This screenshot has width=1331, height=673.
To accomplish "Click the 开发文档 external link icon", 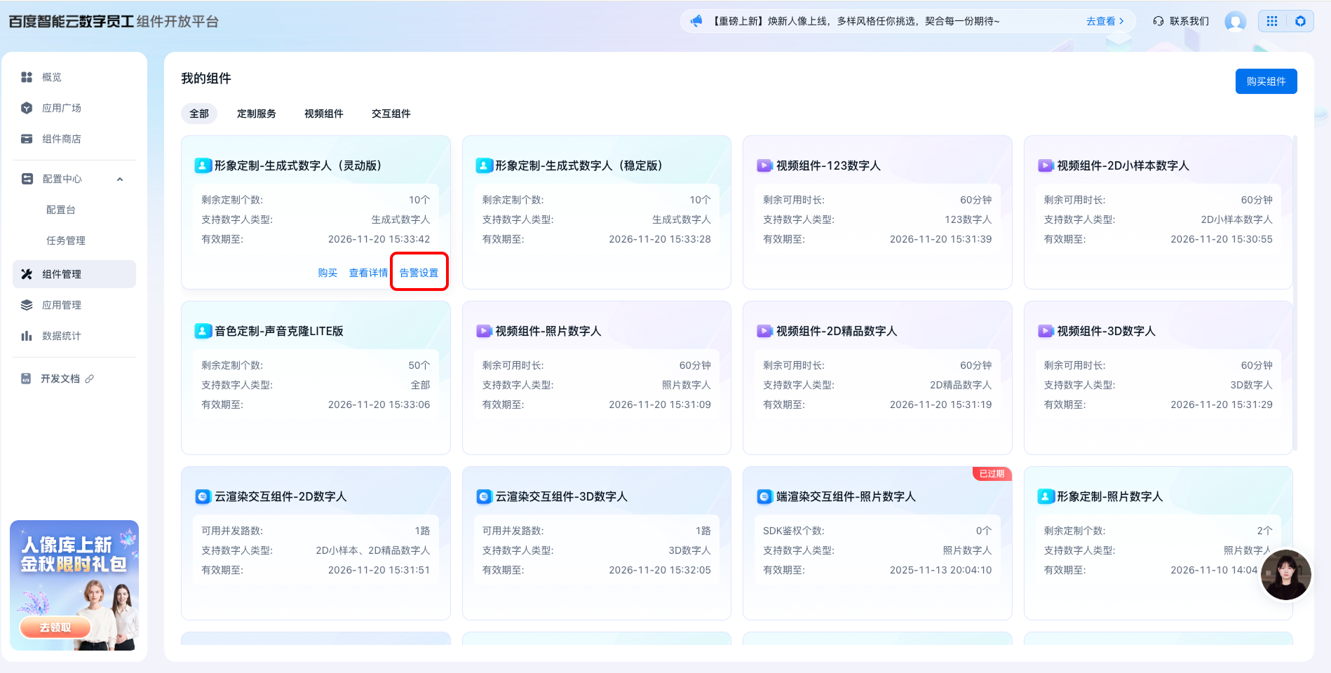I will tap(90, 379).
